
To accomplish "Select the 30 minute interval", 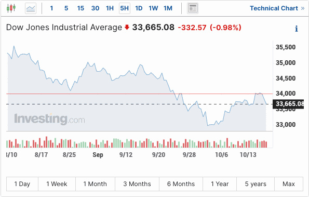I will (x=95, y=8).
